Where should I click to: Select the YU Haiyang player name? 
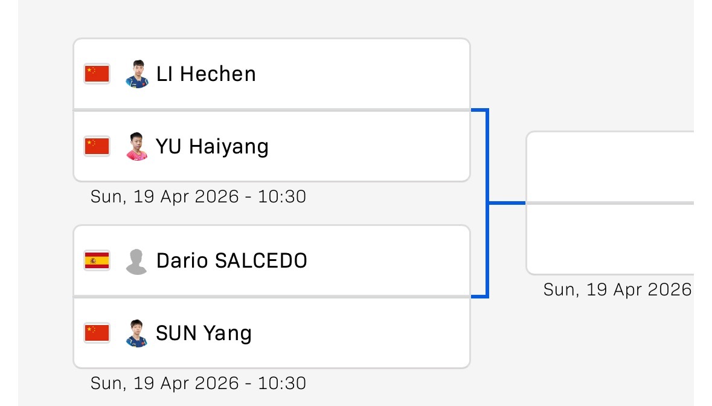pos(212,146)
